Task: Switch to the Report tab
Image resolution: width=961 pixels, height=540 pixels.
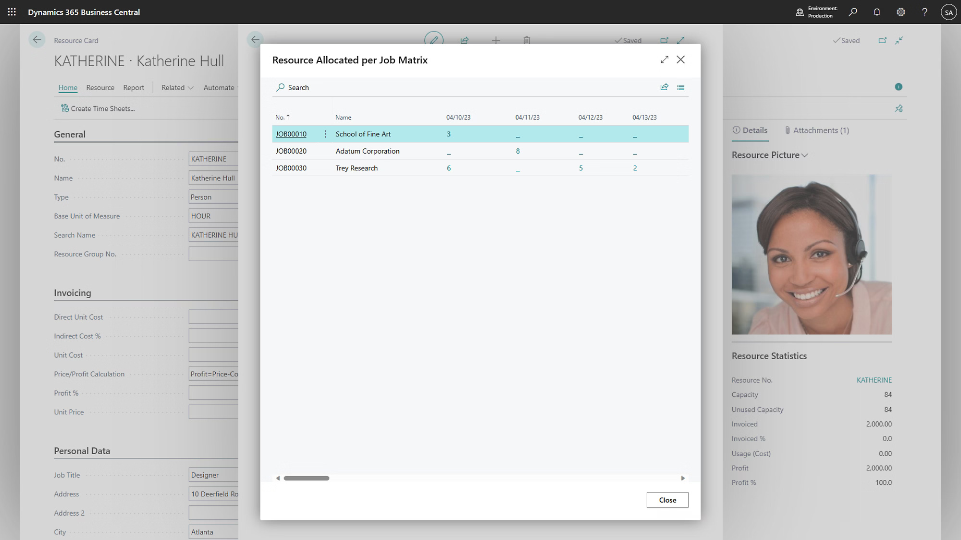Action: click(x=134, y=87)
